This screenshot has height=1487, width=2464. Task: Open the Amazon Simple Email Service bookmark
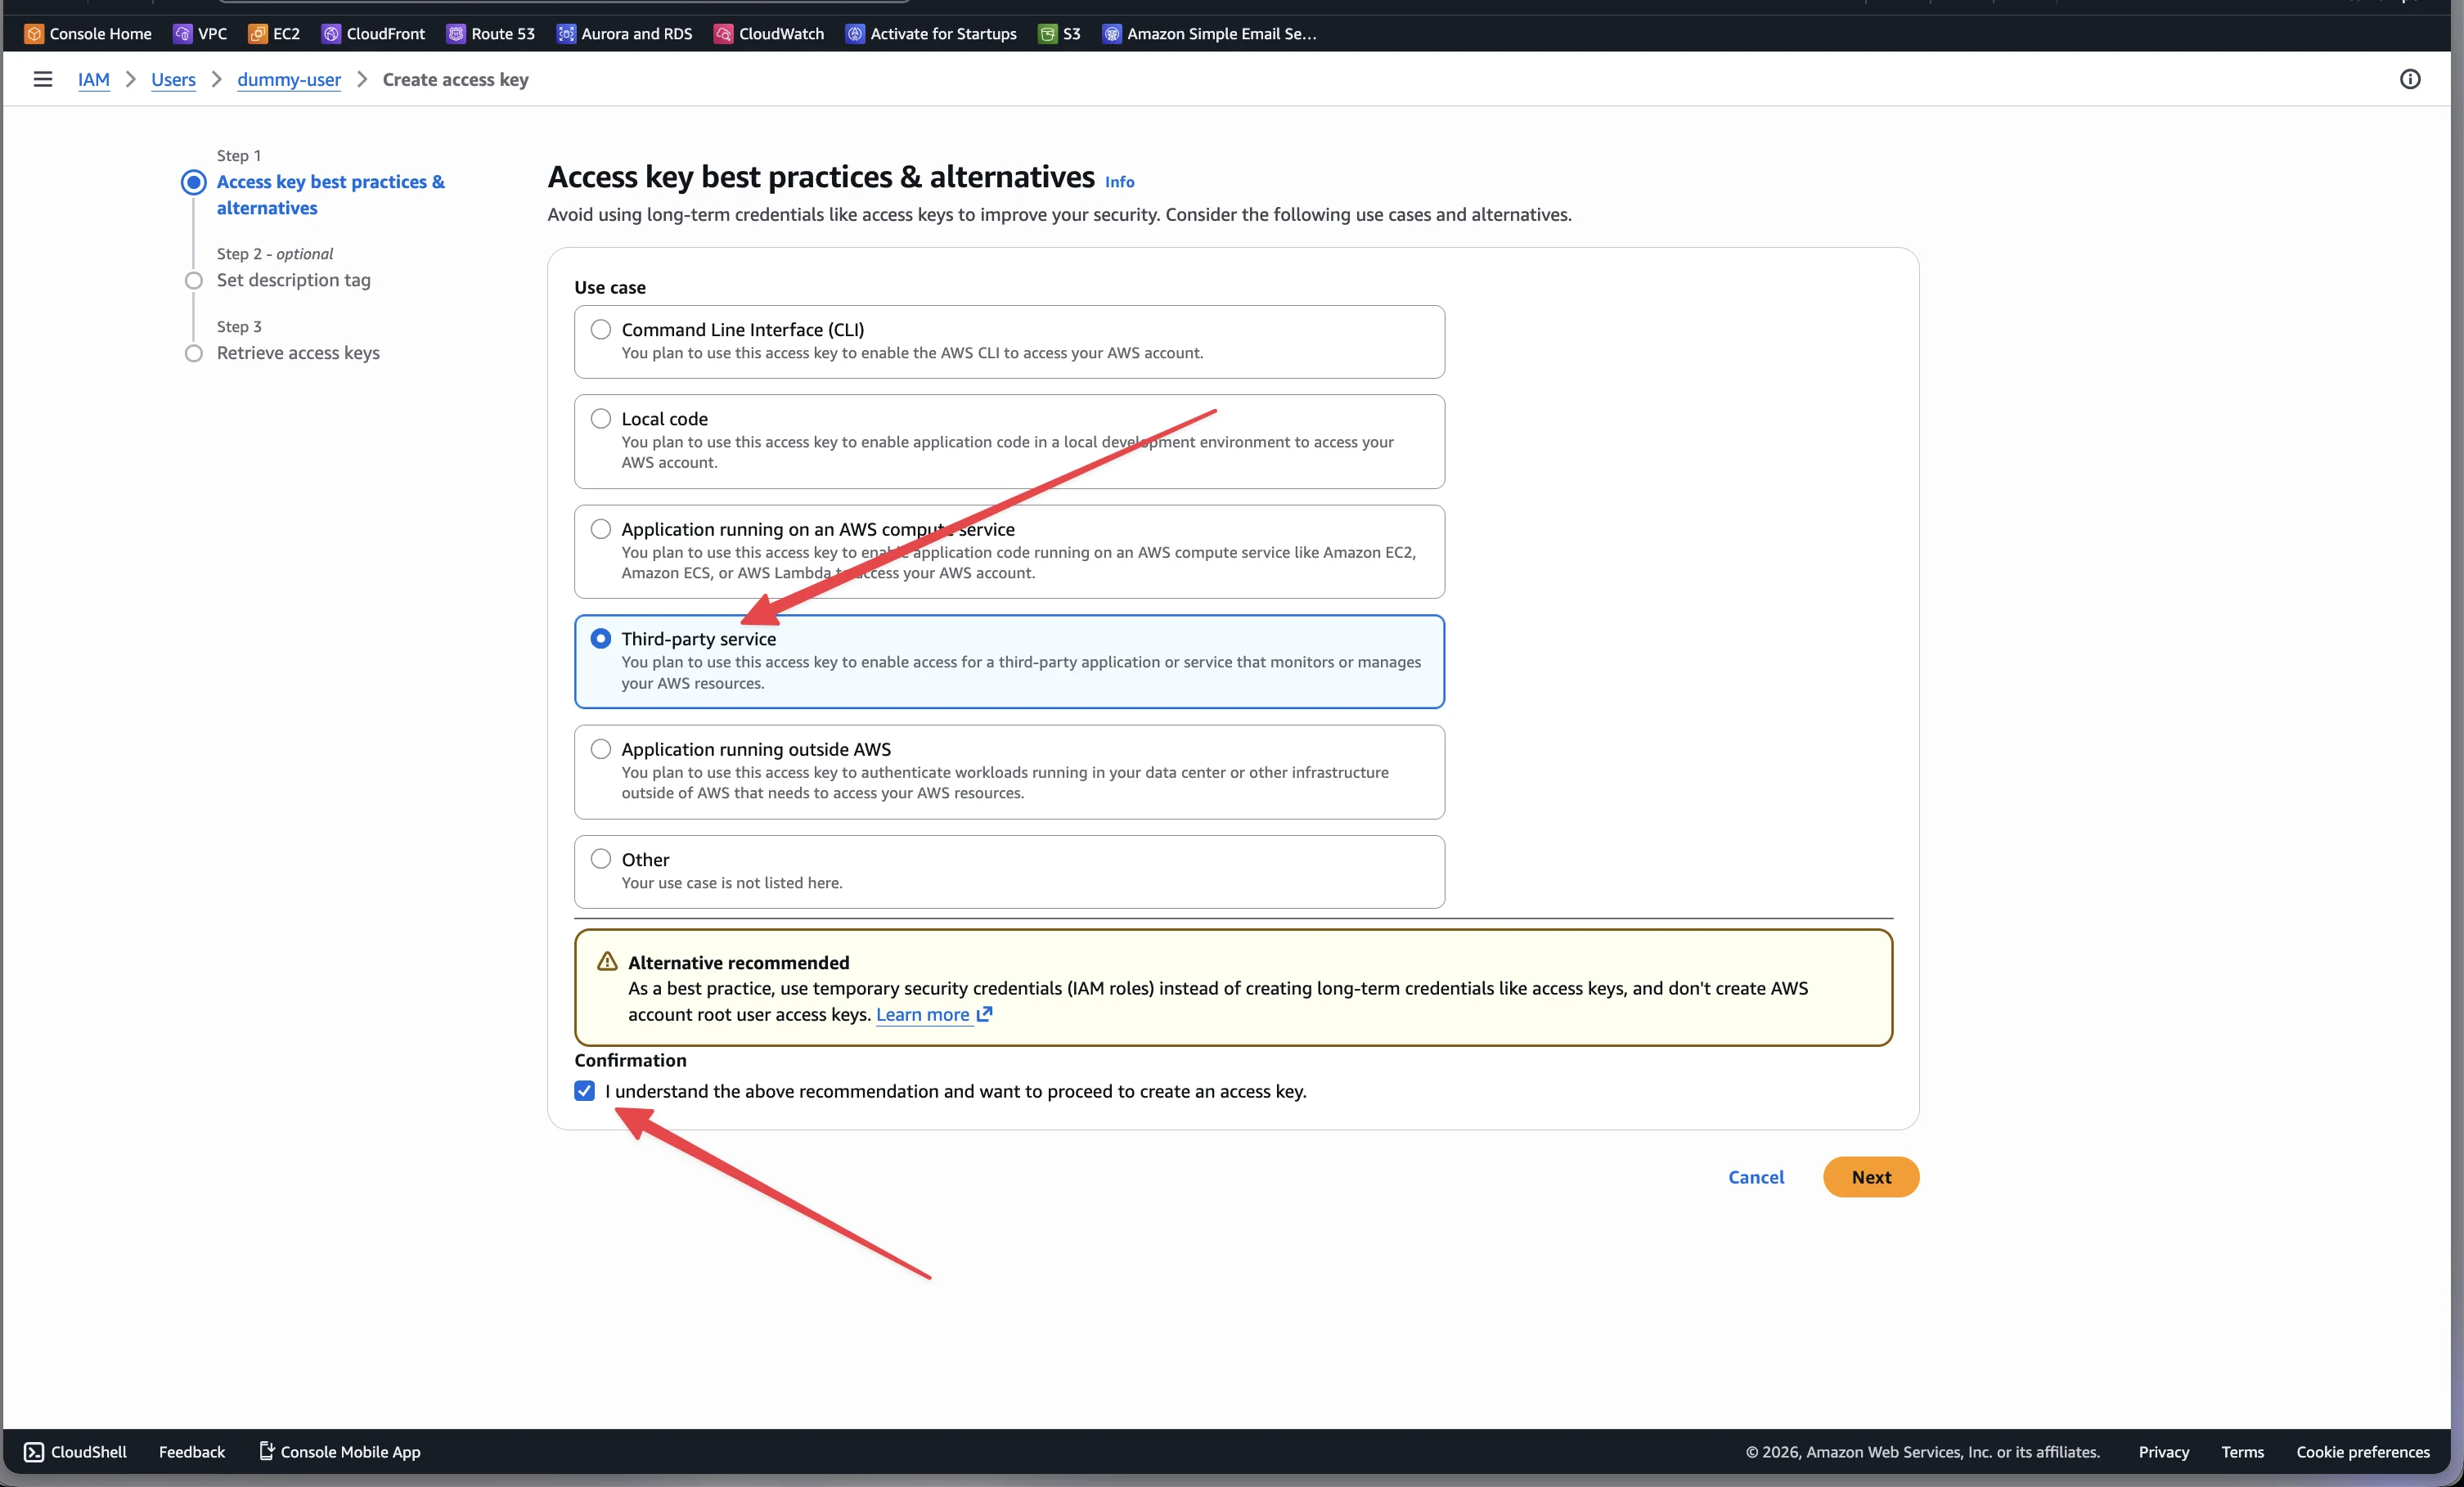click(x=1208, y=33)
